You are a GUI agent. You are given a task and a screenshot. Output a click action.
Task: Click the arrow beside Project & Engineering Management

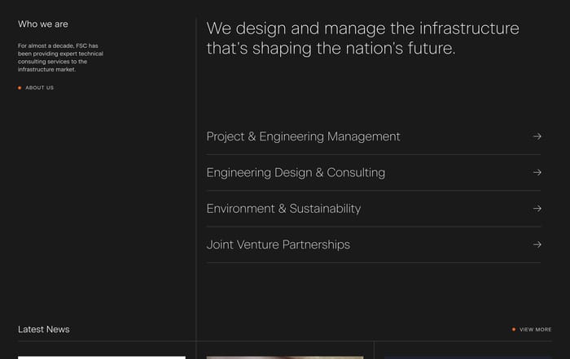click(537, 136)
